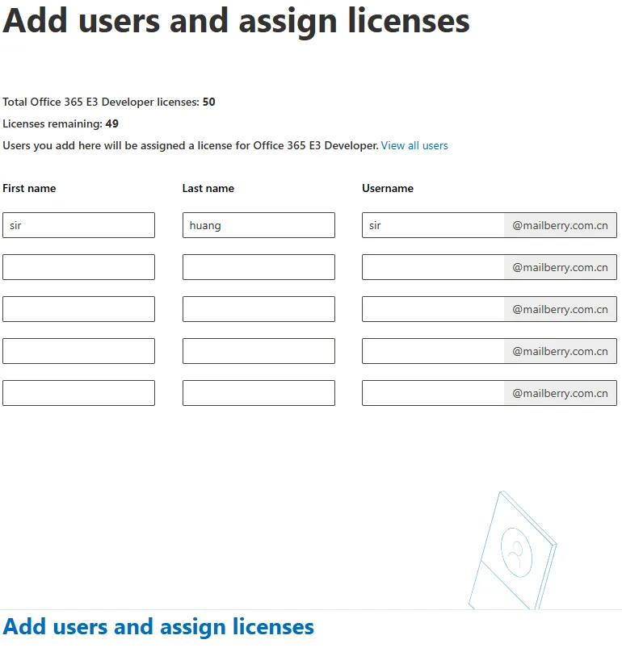622x648 pixels.
Task: Click the last row @mailberry.com.cn domain suffix
Action: point(561,393)
